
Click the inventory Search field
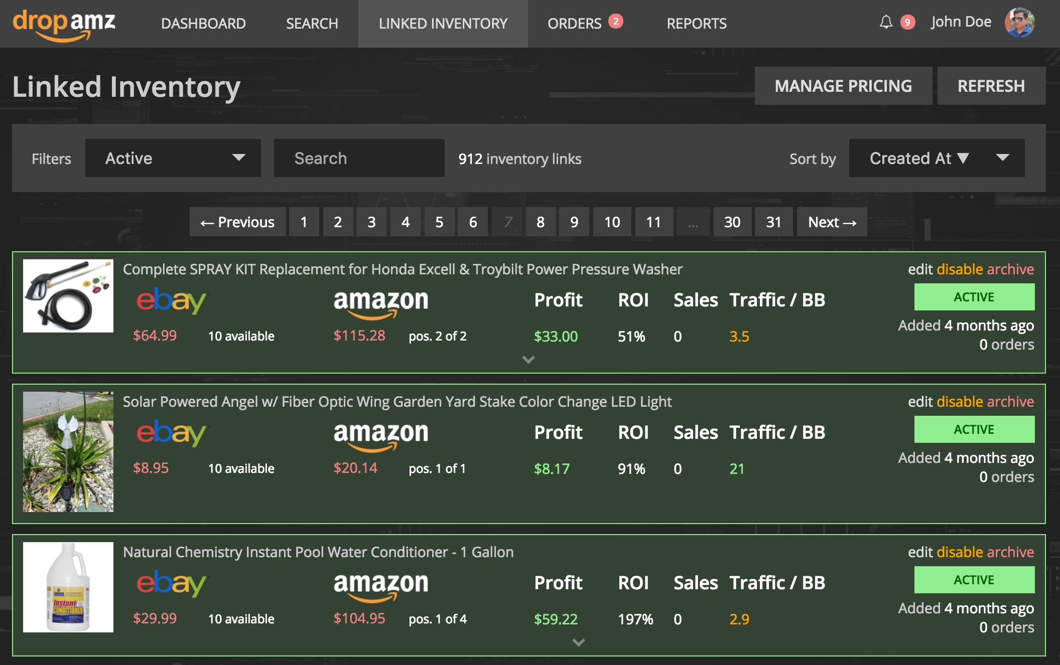[359, 158]
